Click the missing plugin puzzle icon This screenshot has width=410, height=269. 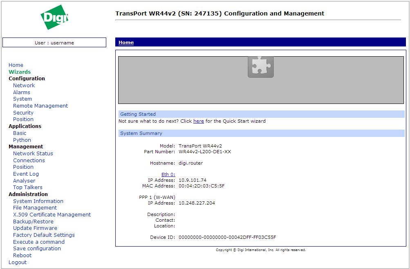[260, 66]
